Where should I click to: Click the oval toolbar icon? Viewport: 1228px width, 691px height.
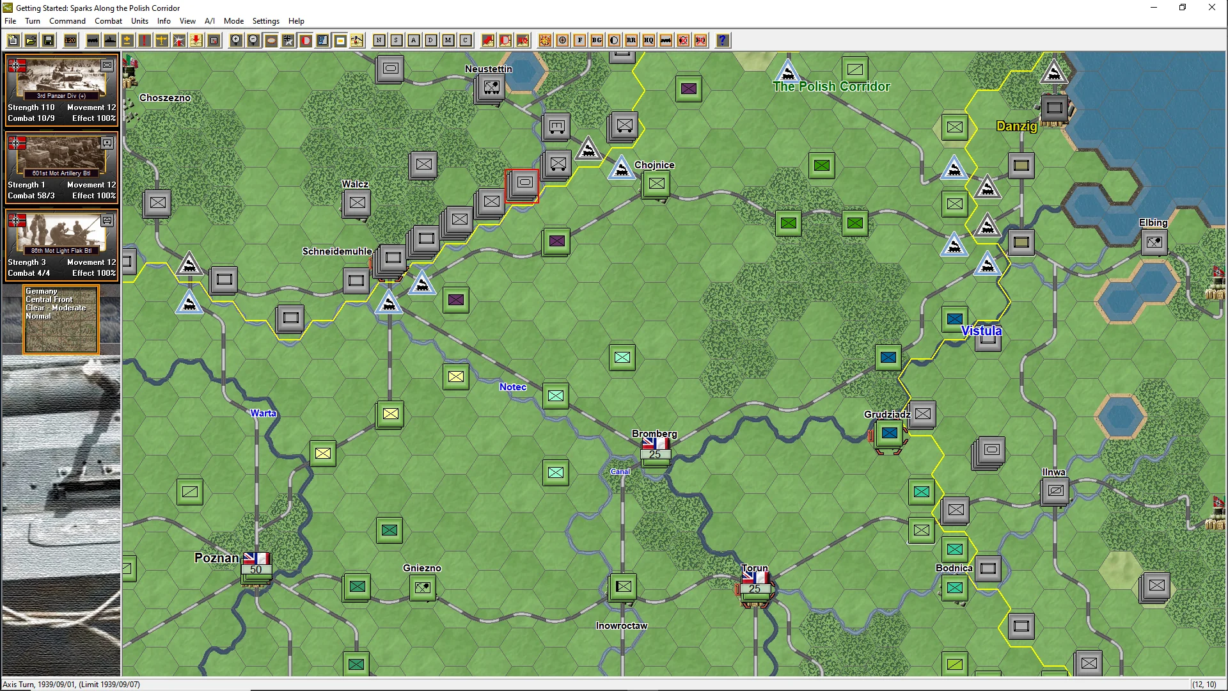(271, 40)
